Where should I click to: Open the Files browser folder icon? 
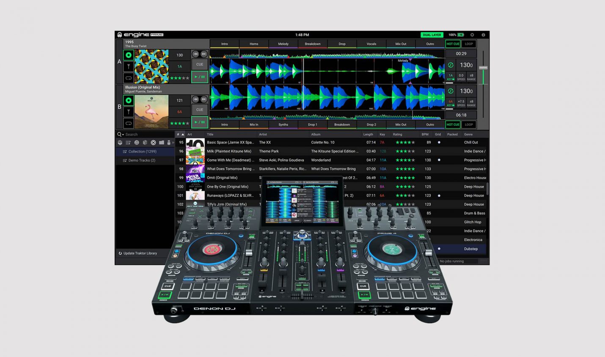[x=162, y=142]
